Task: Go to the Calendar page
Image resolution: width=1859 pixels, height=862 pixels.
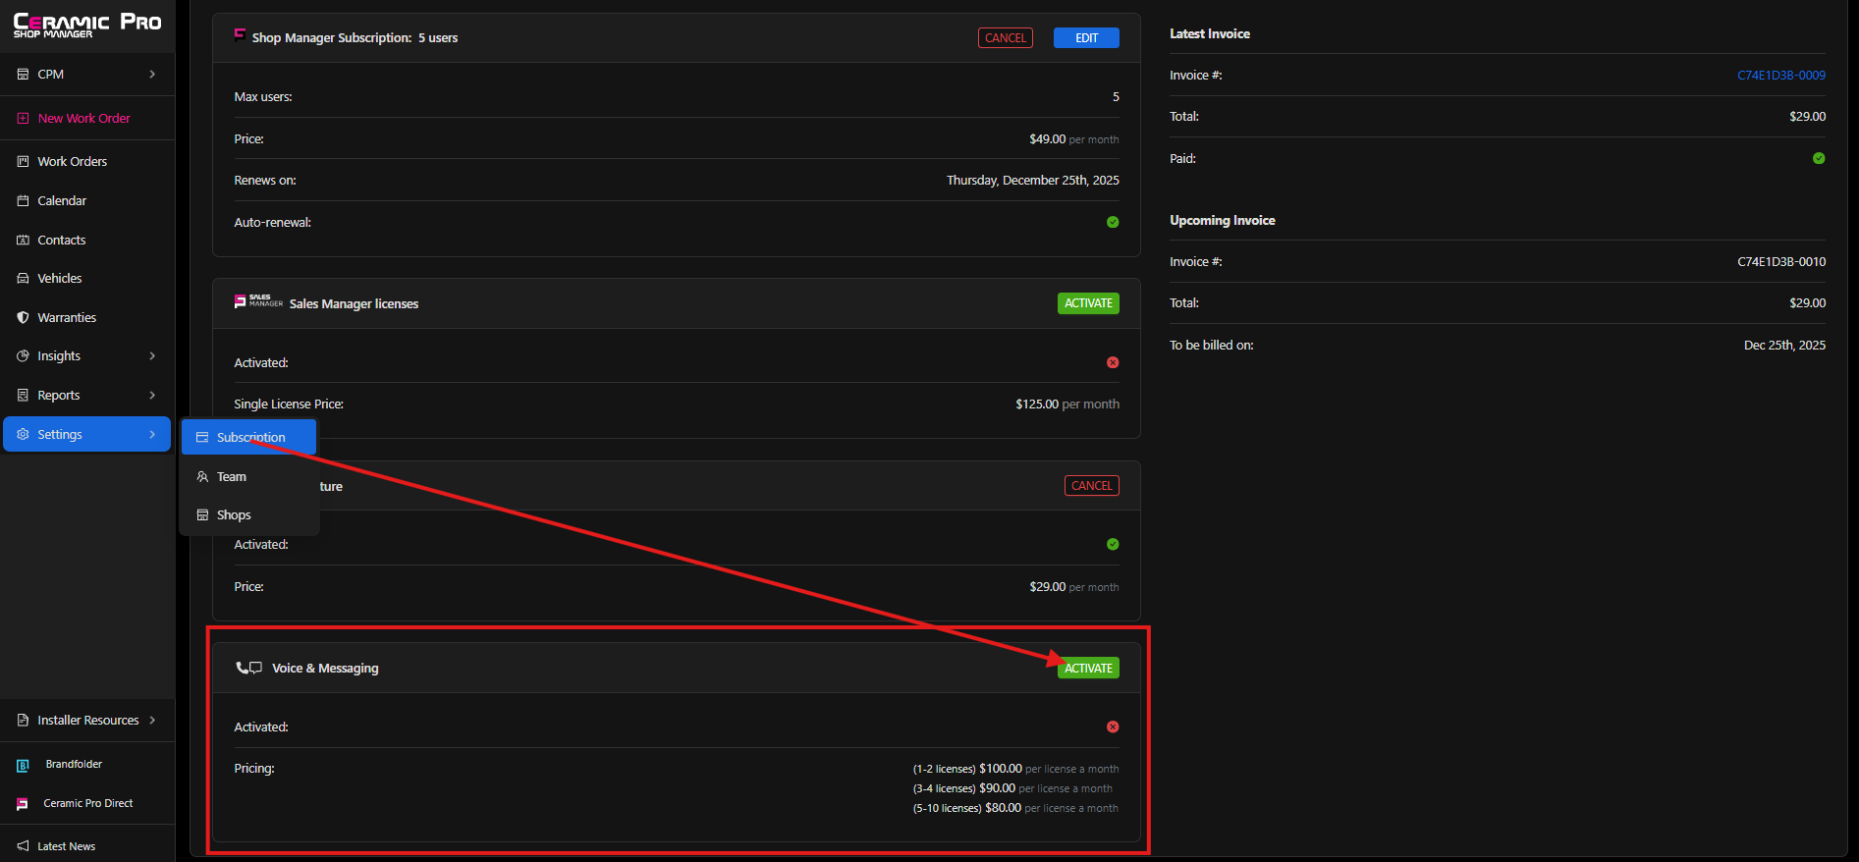Action: coord(87,200)
